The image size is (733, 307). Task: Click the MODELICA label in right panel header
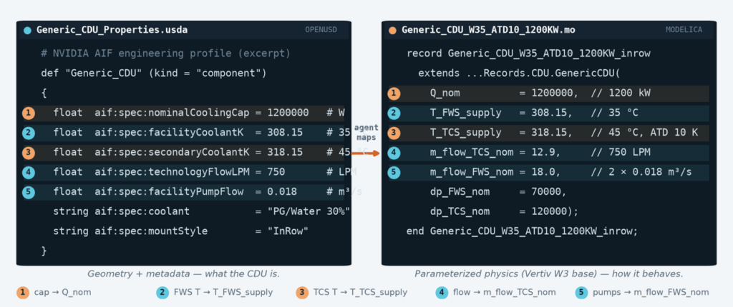[x=684, y=30]
